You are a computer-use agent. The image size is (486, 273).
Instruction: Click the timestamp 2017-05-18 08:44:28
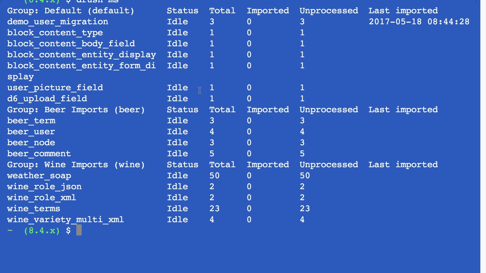point(419,22)
